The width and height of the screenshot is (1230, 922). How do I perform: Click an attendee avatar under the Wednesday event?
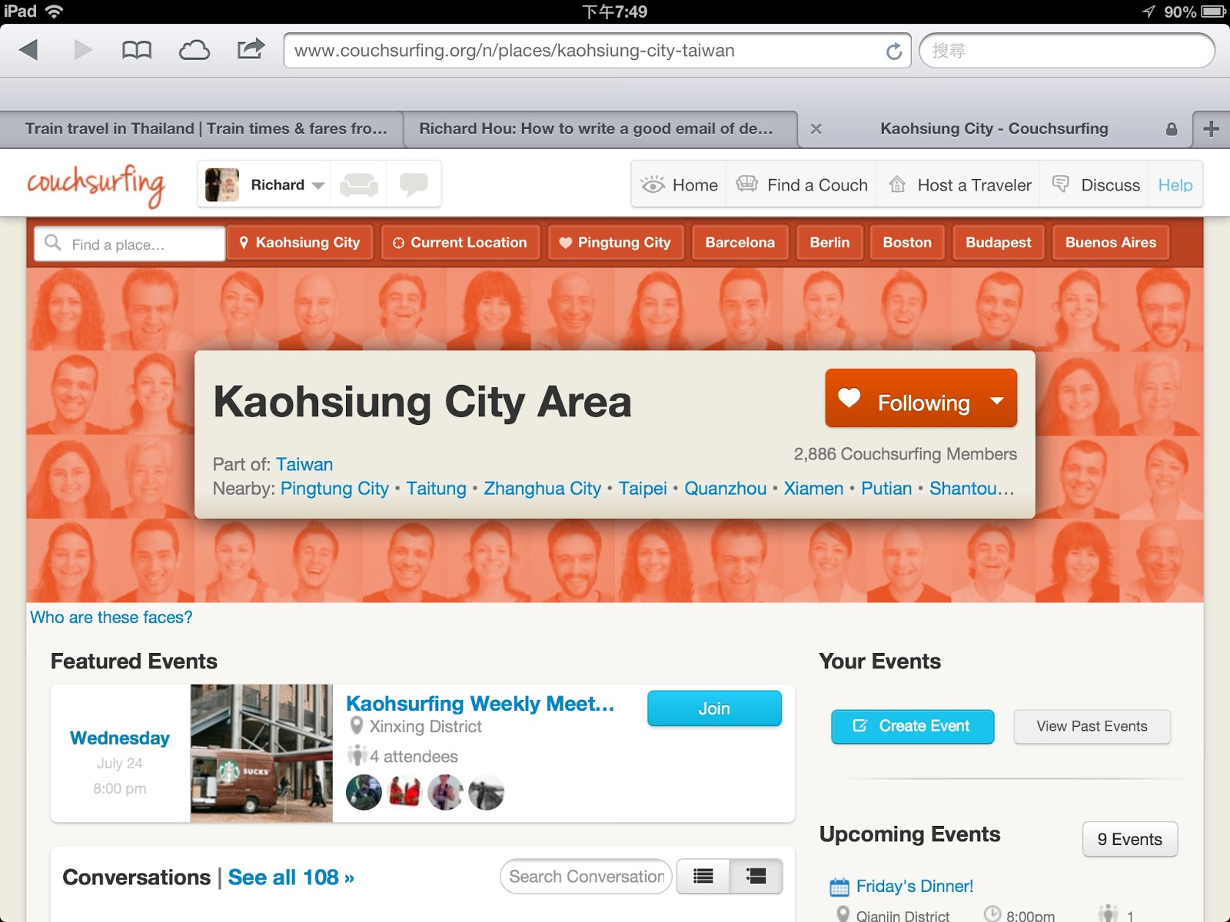click(x=364, y=792)
